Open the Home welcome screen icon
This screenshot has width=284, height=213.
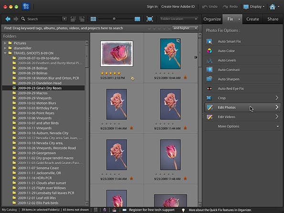click(x=273, y=7)
